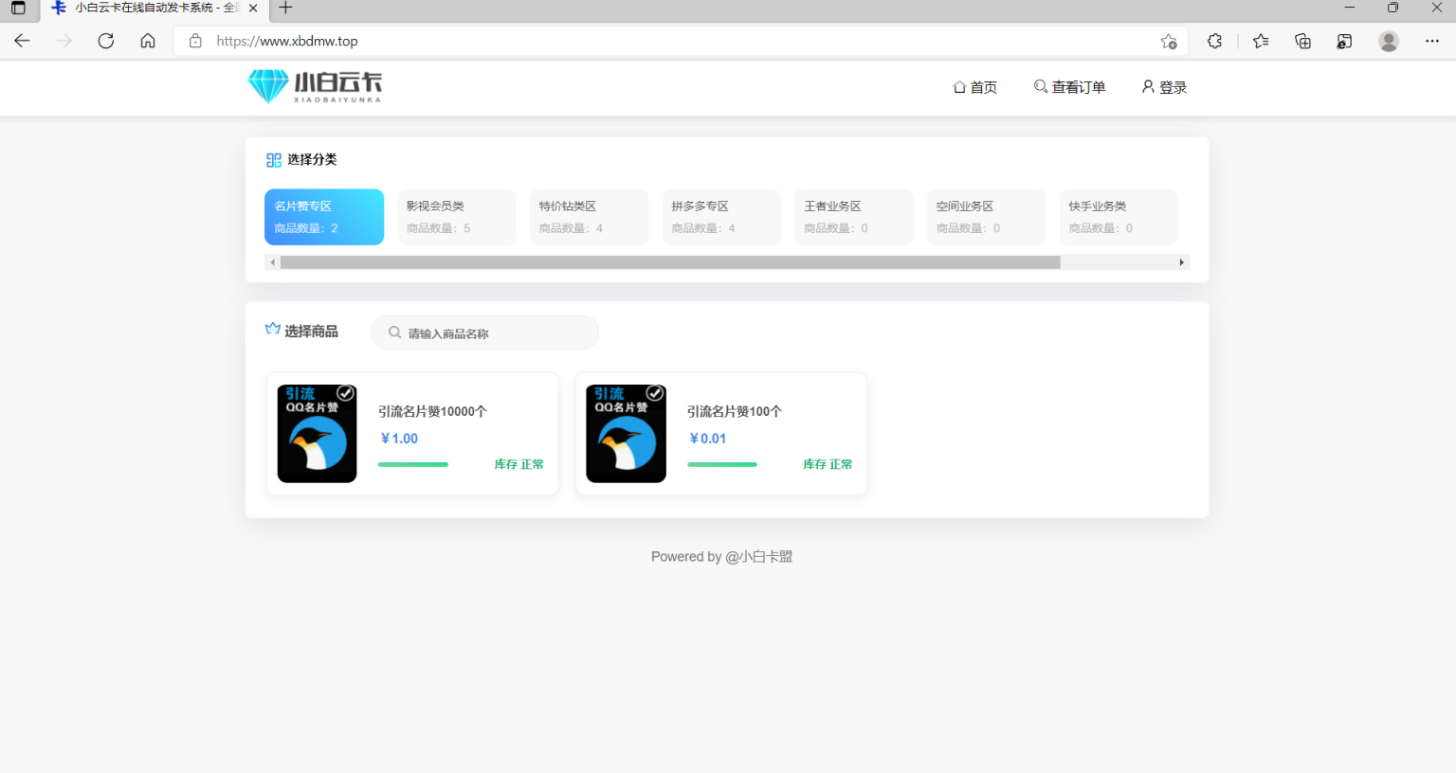Click the grid icon beside 选择分类

272,159
